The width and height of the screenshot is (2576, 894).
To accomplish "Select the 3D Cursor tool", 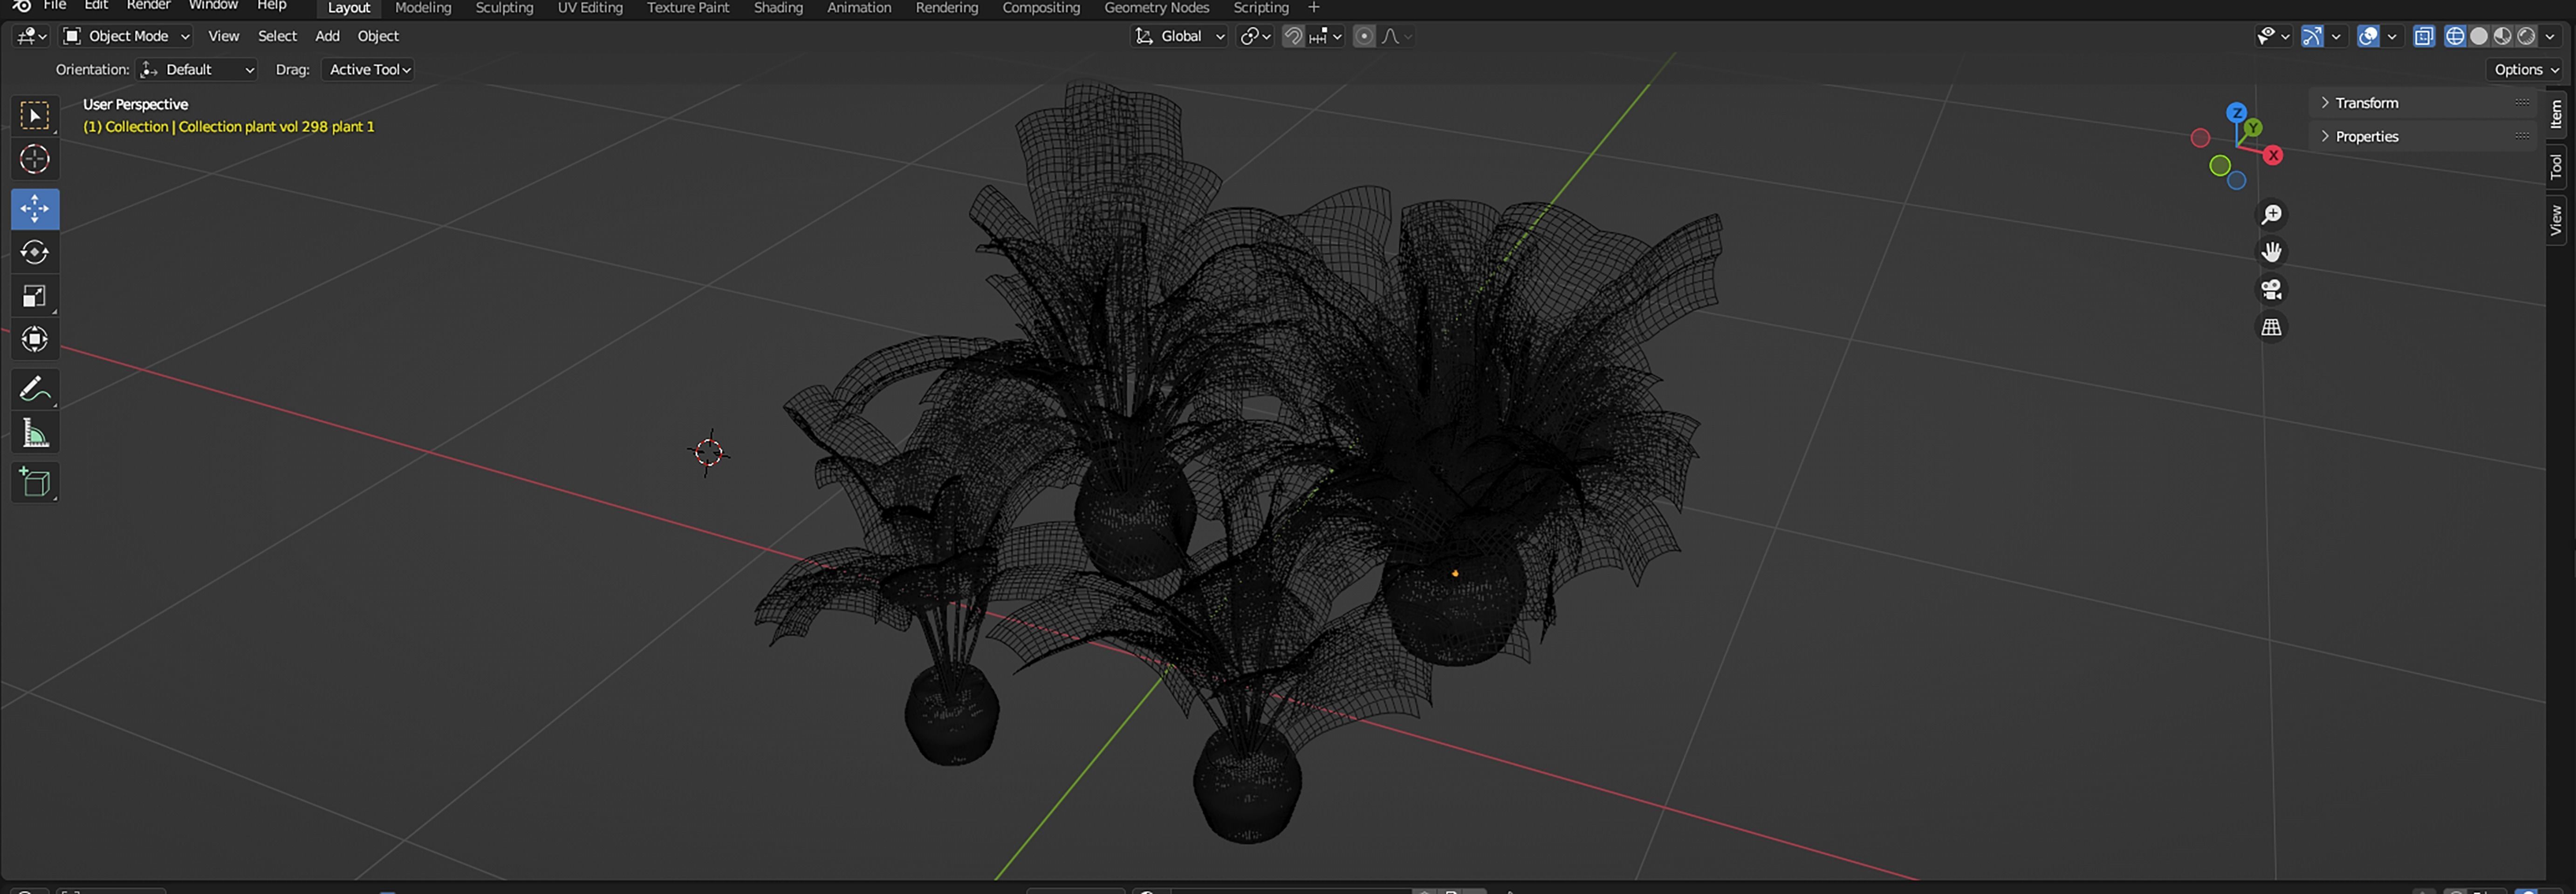I will click(35, 160).
